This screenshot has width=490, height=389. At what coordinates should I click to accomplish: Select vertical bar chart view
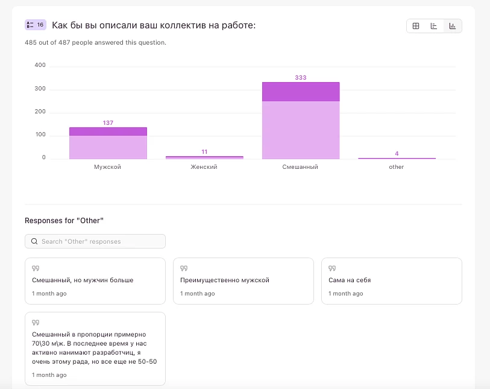pyautogui.click(x=453, y=26)
